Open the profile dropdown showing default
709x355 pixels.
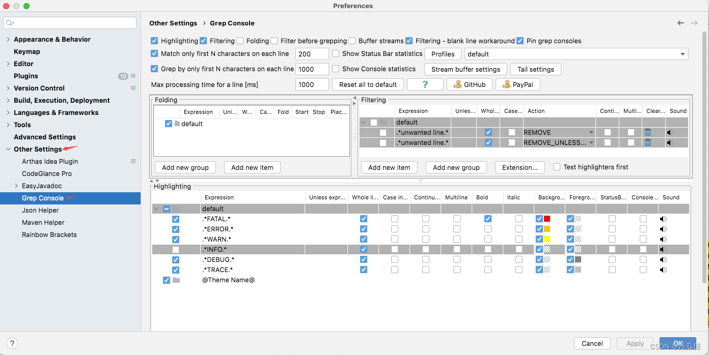[x=576, y=54]
